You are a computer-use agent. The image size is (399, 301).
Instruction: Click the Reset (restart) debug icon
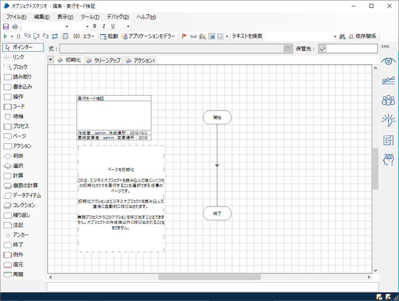[55, 36]
